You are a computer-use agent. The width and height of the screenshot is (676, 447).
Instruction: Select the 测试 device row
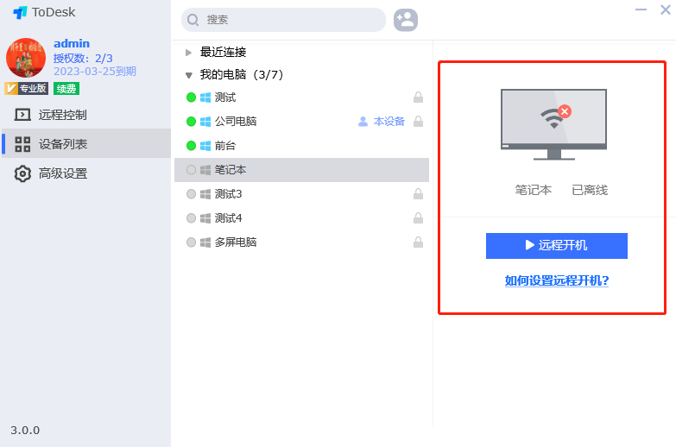click(x=301, y=98)
